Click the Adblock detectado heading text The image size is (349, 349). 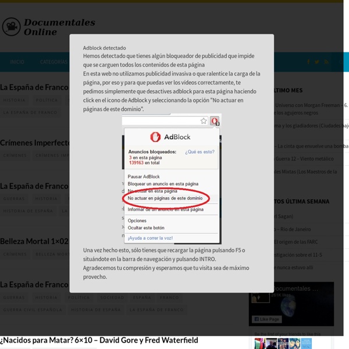[104, 48]
